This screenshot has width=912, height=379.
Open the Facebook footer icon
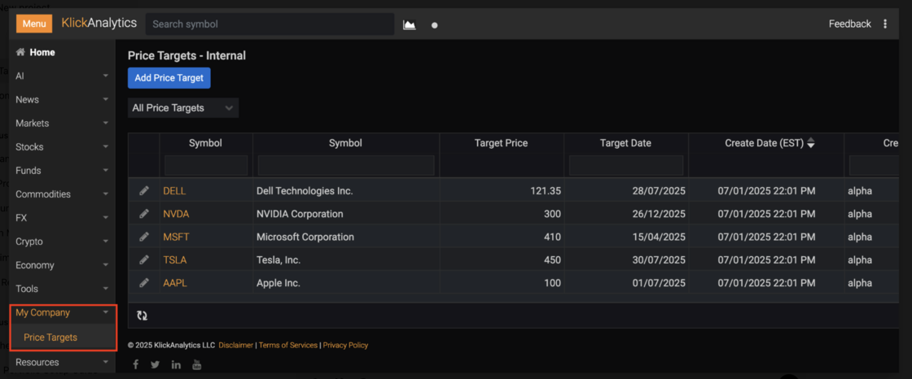tap(135, 365)
